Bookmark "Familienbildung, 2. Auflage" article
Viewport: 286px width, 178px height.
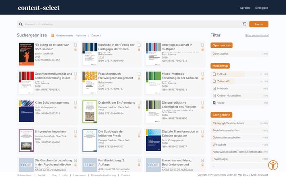point(139,160)
